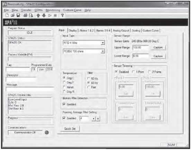The width and height of the screenshot is (191, 150).
Task: Click the Quick Set button
Action: pos(70,129)
